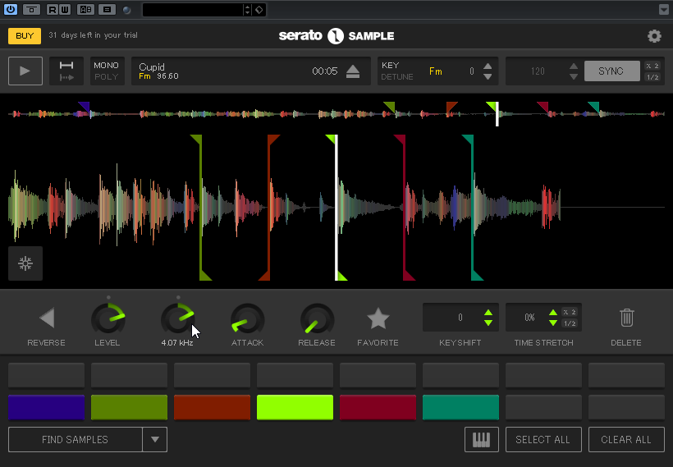Open the host plugin menu arrow at top right
Viewport: 673px width, 467px height.
tap(663, 10)
